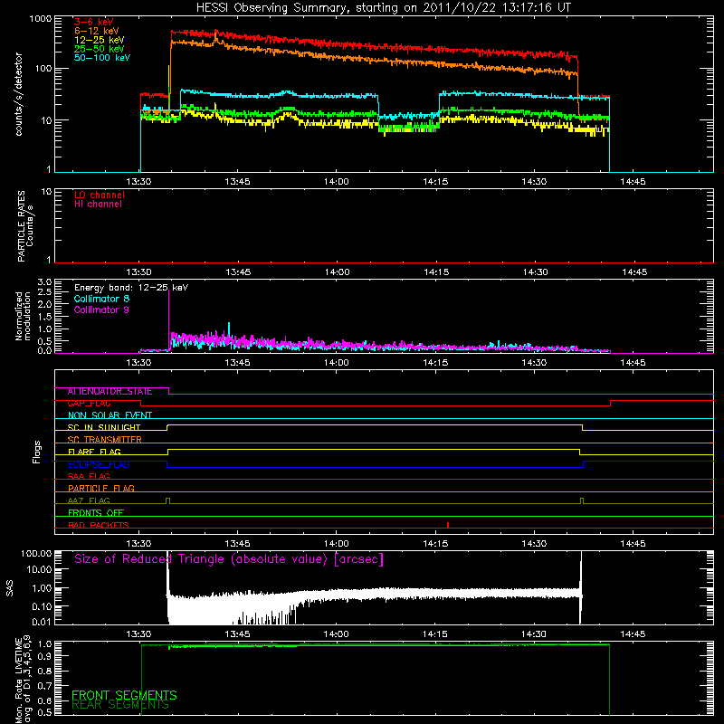Select the Collimator 9 legend entry
The image size is (724, 724).
[101, 310]
